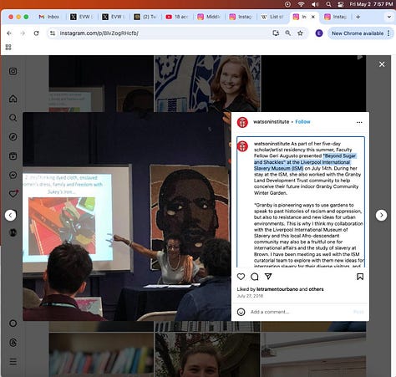The width and height of the screenshot is (396, 377).
Task: Save the post with bookmark icon
Action: pos(360,277)
